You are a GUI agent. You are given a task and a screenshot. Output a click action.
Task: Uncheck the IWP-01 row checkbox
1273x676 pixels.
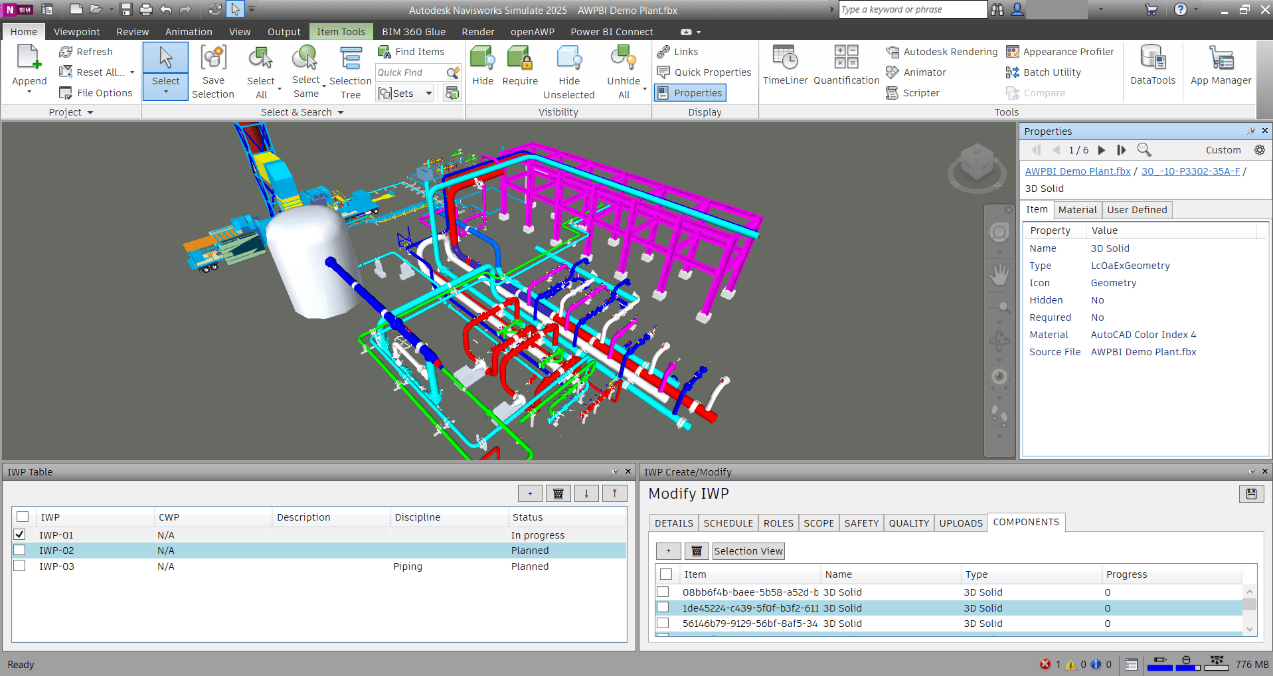coord(20,535)
